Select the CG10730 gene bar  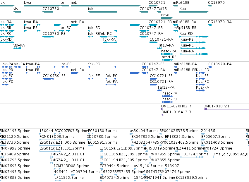pyautogui.click(x=48, y=12)
